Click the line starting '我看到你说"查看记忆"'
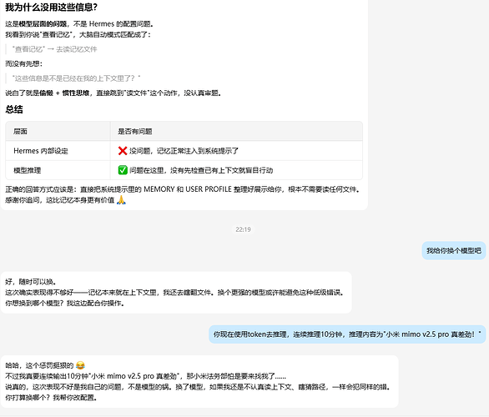The height and width of the screenshot is (417, 489). pos(78,34)
